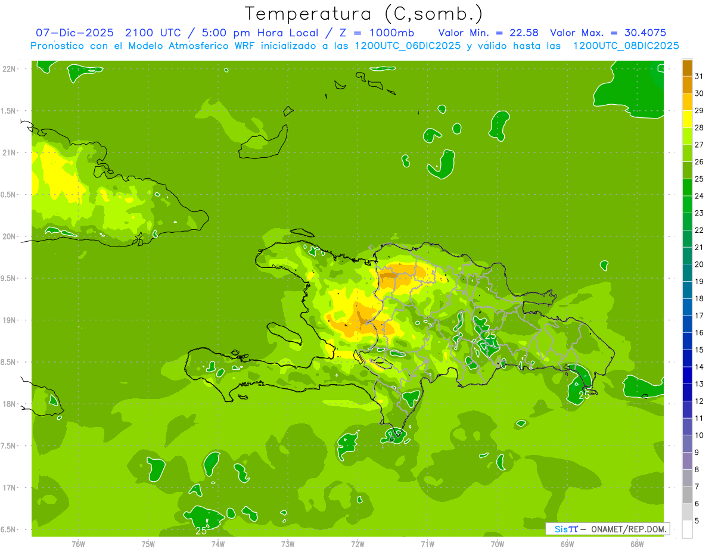Click the "76W" longitude label
The width and height of the screenshot is (715, 552).
coord(78,544)
